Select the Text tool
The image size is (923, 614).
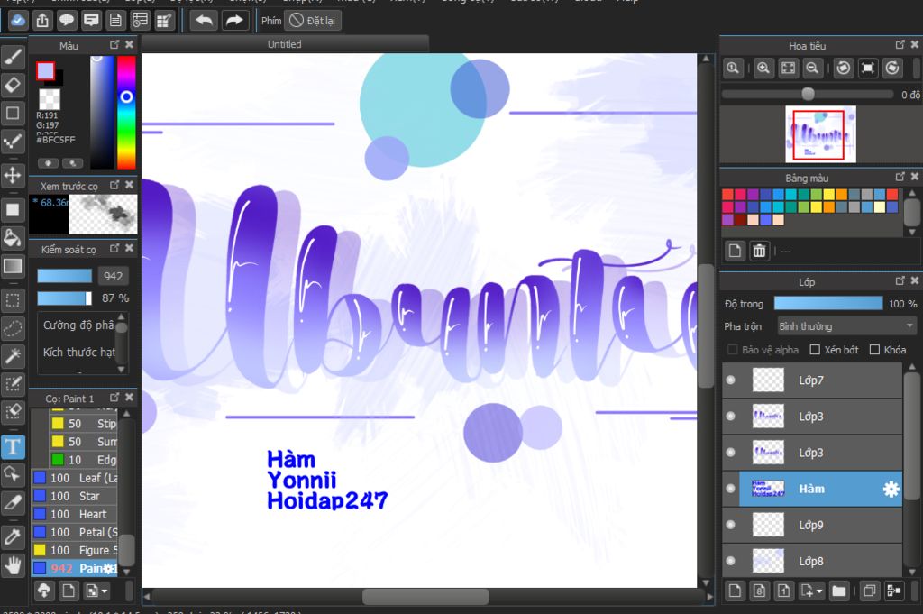(x=13, y=446)
